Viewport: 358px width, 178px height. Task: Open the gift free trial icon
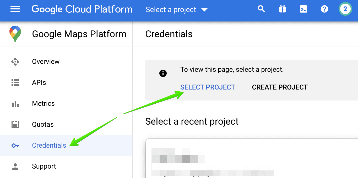coord(282,9)
